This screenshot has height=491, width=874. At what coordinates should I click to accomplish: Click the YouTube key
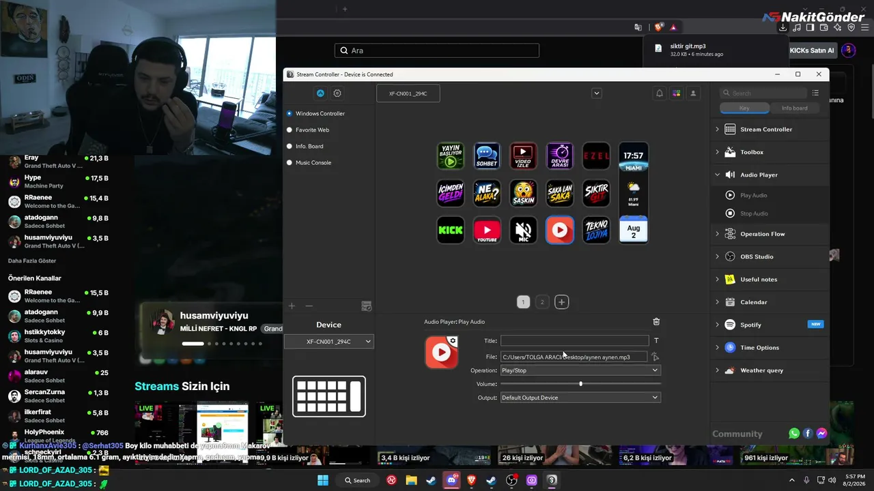(x=487, y=230)
